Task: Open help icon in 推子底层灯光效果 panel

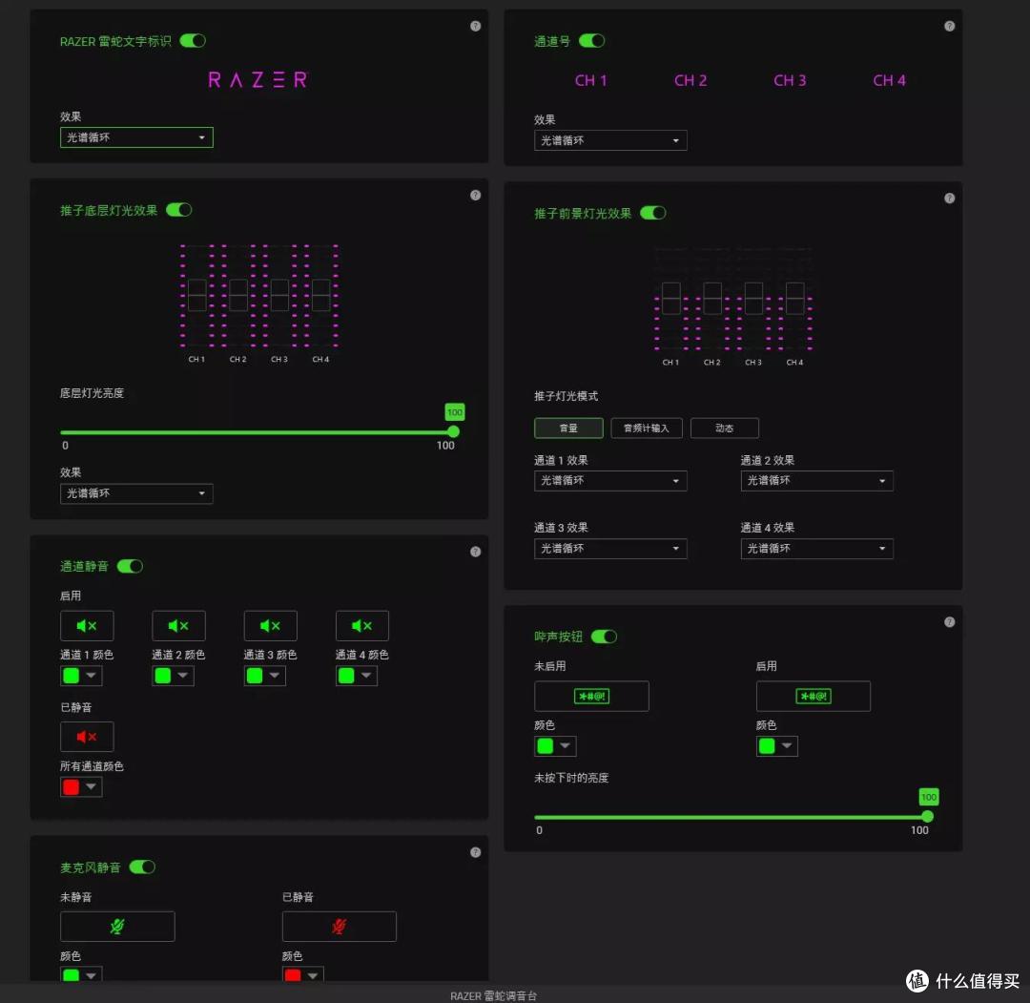Action: (x=476, y=196)
